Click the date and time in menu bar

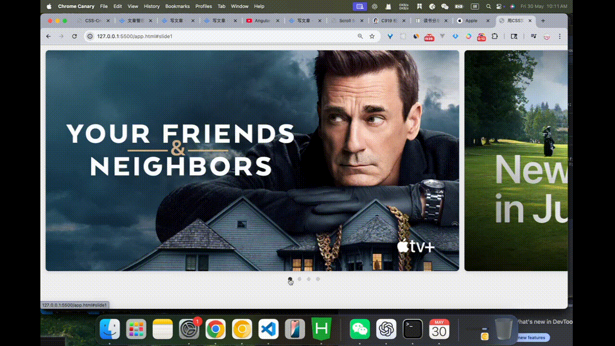coord(544,6)
